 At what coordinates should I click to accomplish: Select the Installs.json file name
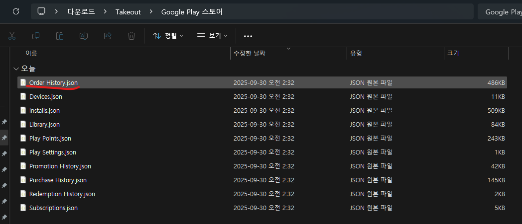pyautogui.click(x=44, y=110)
